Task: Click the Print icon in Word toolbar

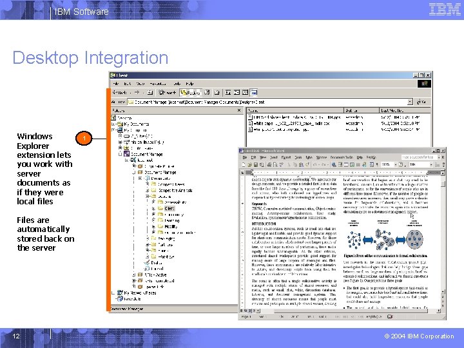Action: point(269,164)
